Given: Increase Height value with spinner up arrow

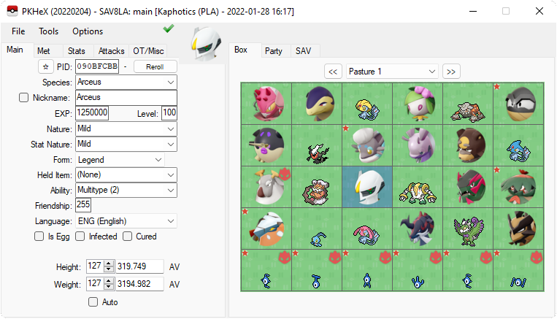Looking at the screenshot, I should [110, 264].
